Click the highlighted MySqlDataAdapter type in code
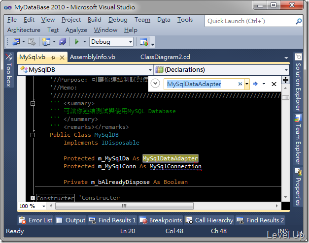 [x=170, y=158]
